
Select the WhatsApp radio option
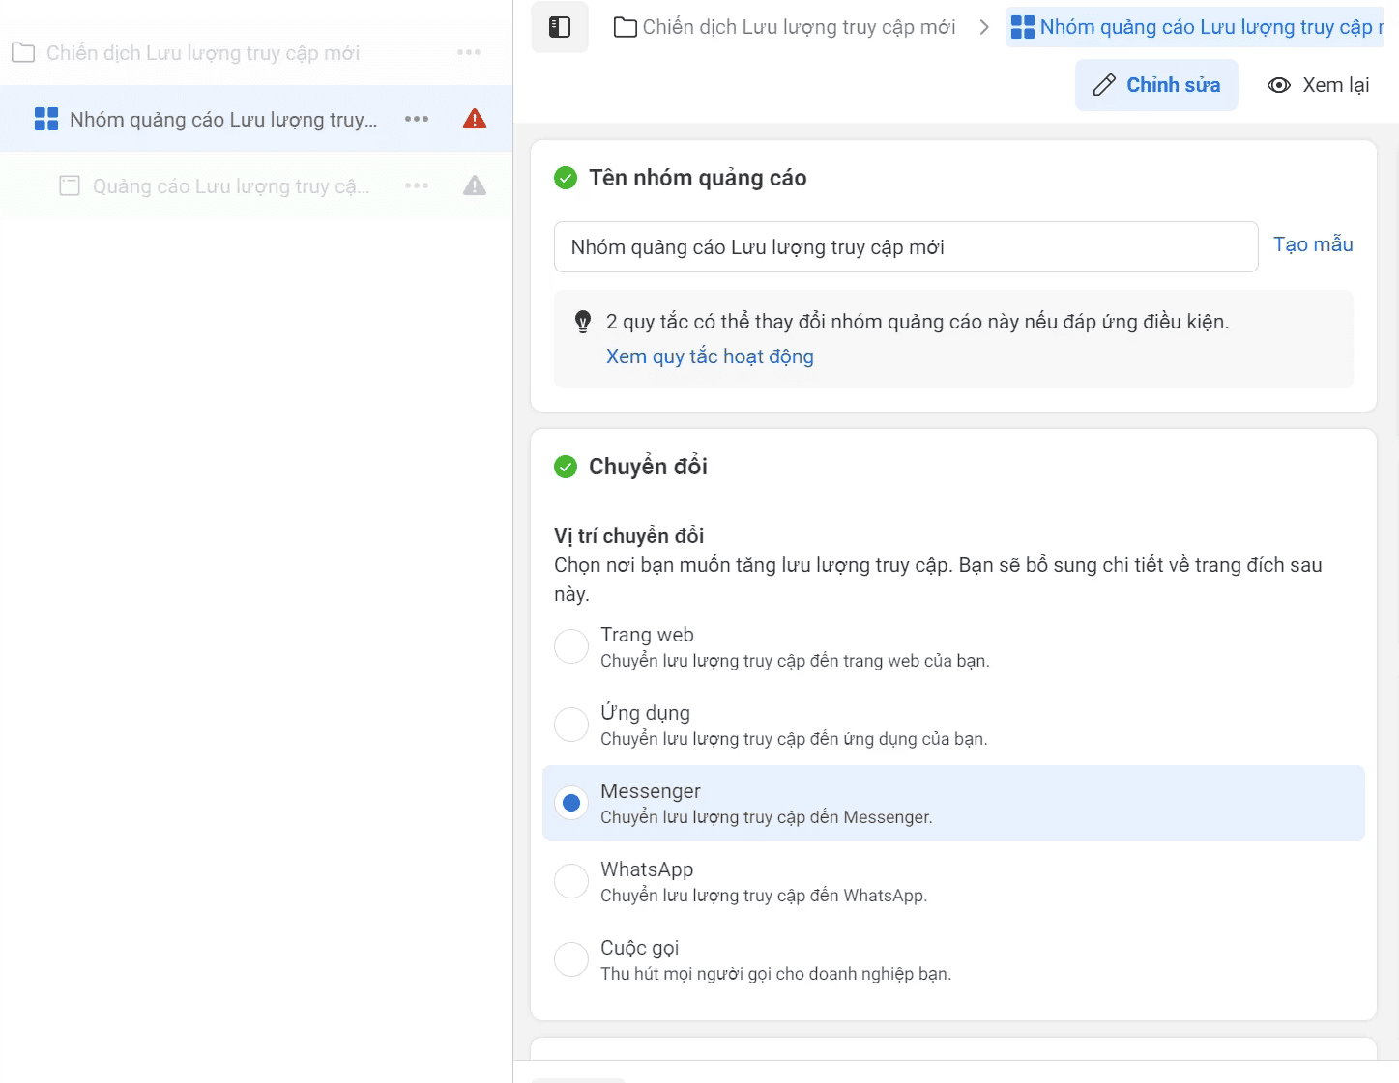571,881
